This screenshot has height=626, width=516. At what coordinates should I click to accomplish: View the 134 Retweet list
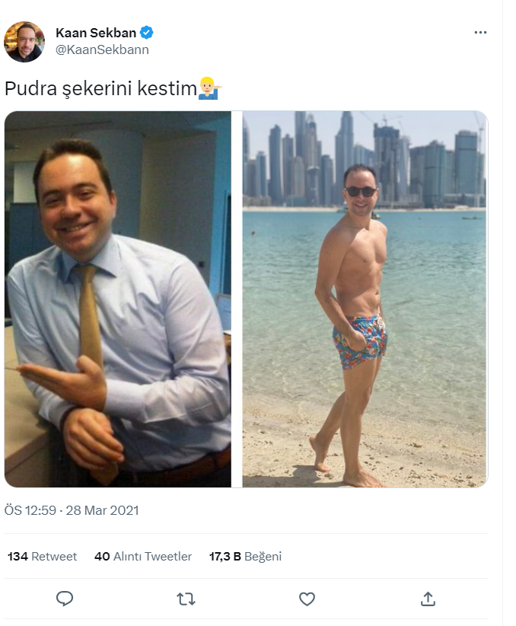[x=42, y=556]
